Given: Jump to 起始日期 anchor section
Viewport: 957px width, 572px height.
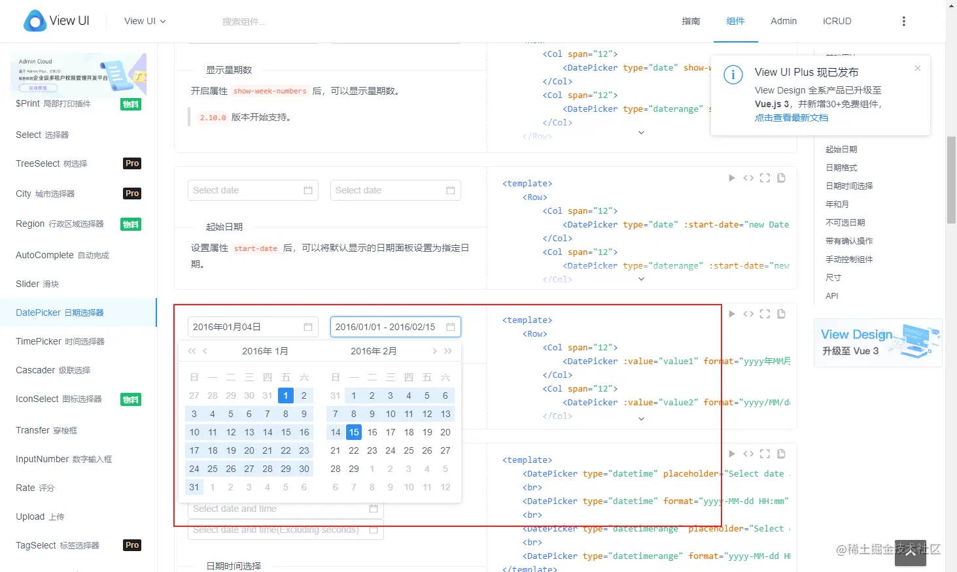Looking at the screenshot, I should tap(841, 149).
